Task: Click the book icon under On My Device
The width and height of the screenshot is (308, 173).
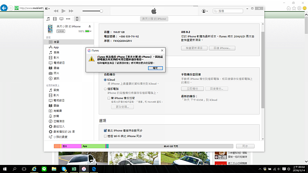Action: (50, 106)
